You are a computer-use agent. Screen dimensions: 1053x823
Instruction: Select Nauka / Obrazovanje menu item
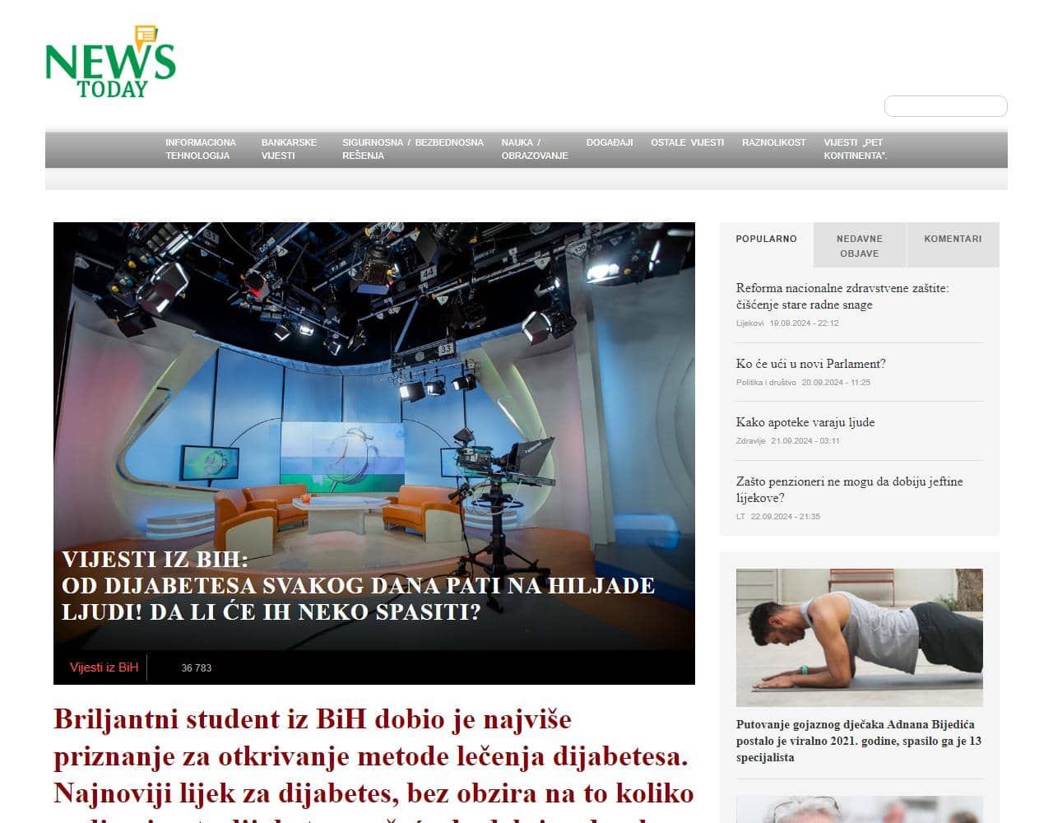(x=534, y=149)
